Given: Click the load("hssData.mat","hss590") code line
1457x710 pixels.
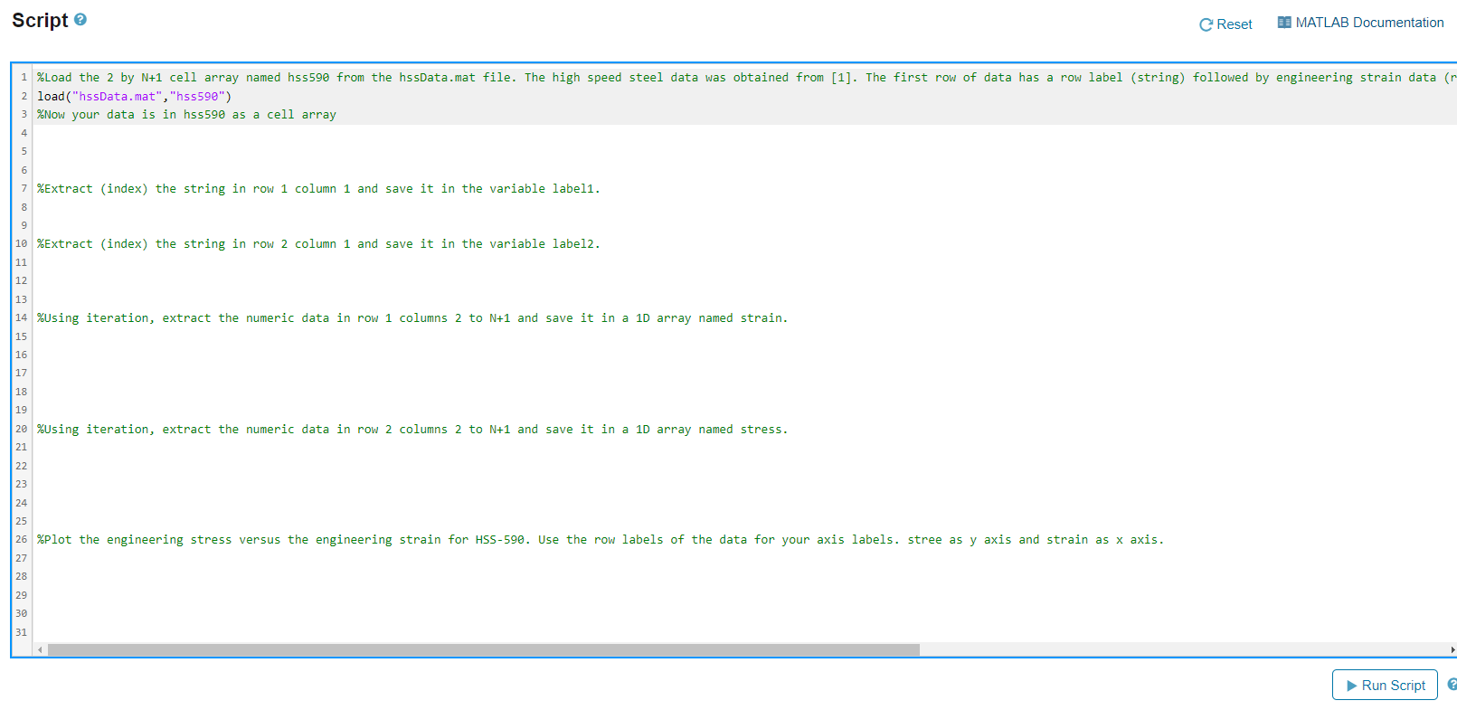Looking at the screenshot, I should pos(135,96).
